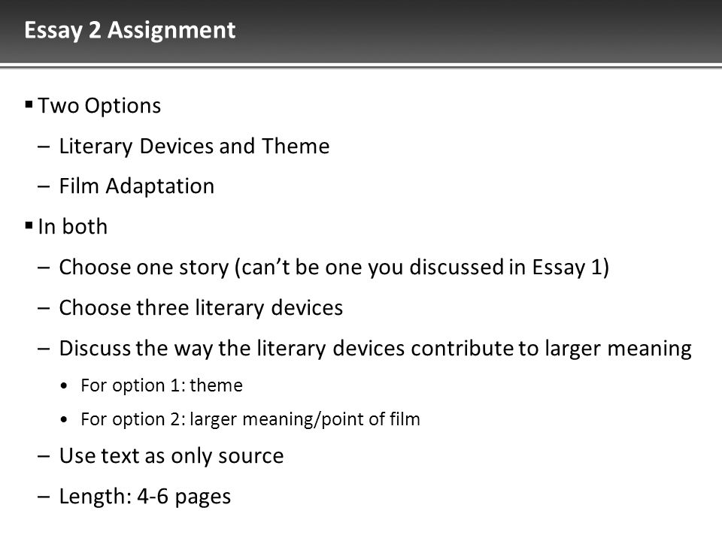Click the dash before 'Literary Devices and Theme'
Image resolution: width=722 pixels, height=541 pixels.
coord(44,147)
